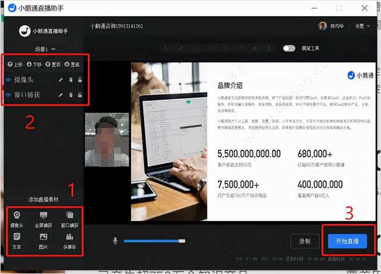The image size is (381, 274).
Task: Click the 录制 record button
Action: click(305, 241)
